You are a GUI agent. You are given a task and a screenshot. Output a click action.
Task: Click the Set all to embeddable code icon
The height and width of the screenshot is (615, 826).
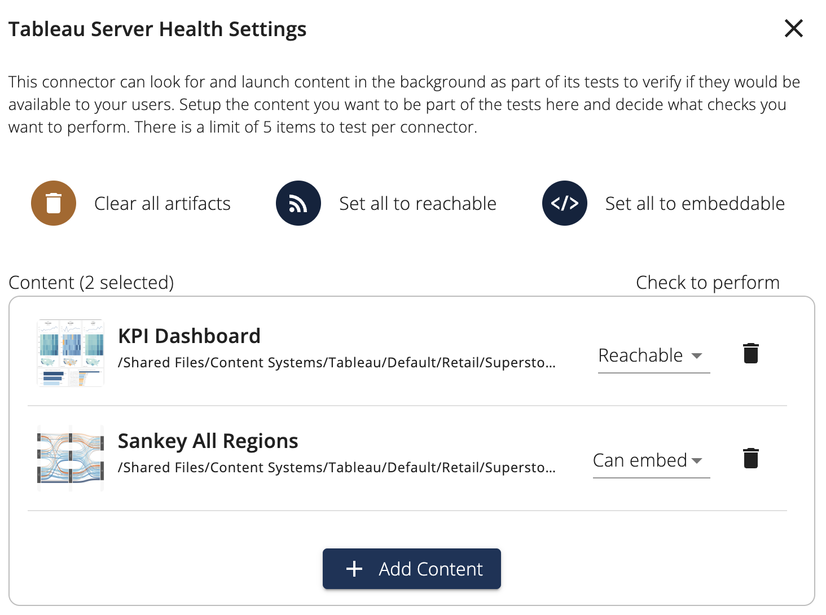click(x=564, y=203)
